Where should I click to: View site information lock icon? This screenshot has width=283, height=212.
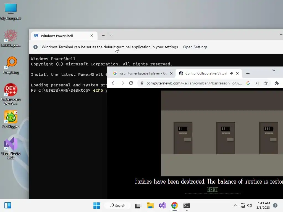click(x=142, y=83)
